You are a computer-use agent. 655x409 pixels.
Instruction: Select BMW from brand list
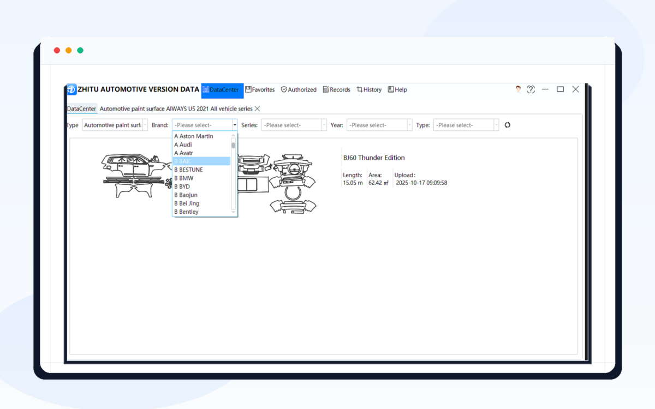(x=202, y=178)
